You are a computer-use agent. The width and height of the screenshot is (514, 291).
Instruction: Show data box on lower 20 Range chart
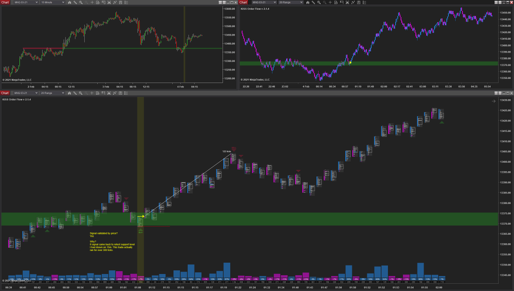pyautogui.click(x=98, y=93)
